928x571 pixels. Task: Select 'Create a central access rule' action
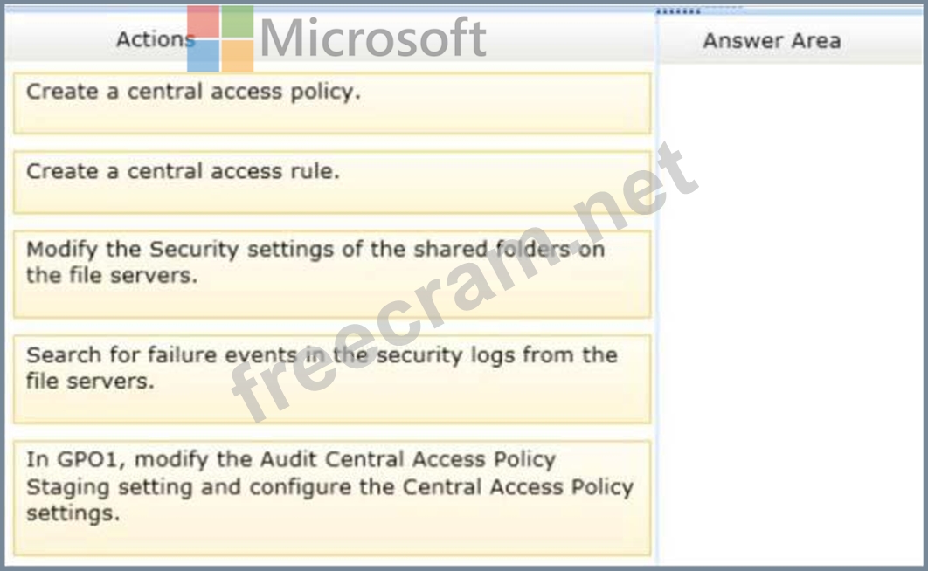click(332, 182)
